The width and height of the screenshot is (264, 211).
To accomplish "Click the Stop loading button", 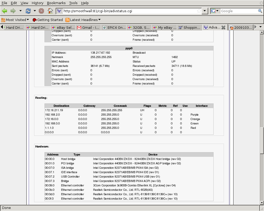I will pos(41,11).
